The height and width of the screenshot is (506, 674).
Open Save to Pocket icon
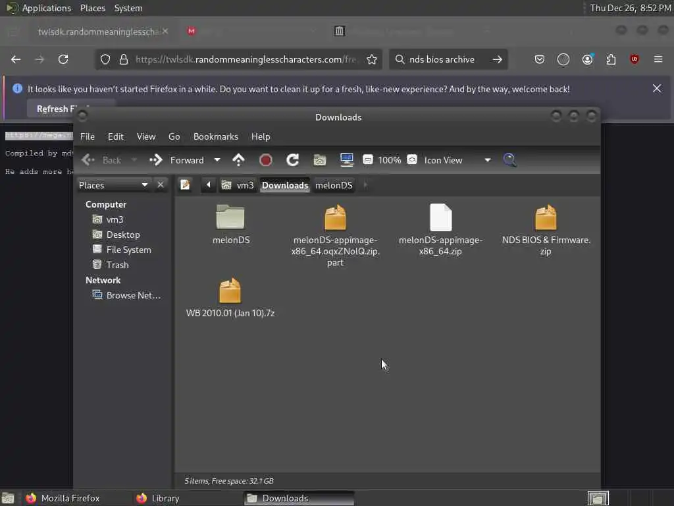point(540,59)
